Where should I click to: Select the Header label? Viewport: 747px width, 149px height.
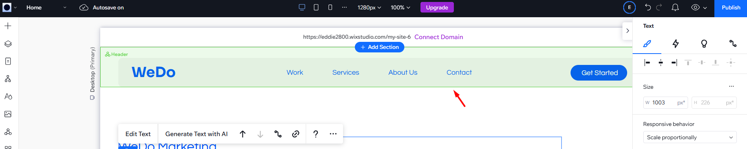[x=116, y=54]
